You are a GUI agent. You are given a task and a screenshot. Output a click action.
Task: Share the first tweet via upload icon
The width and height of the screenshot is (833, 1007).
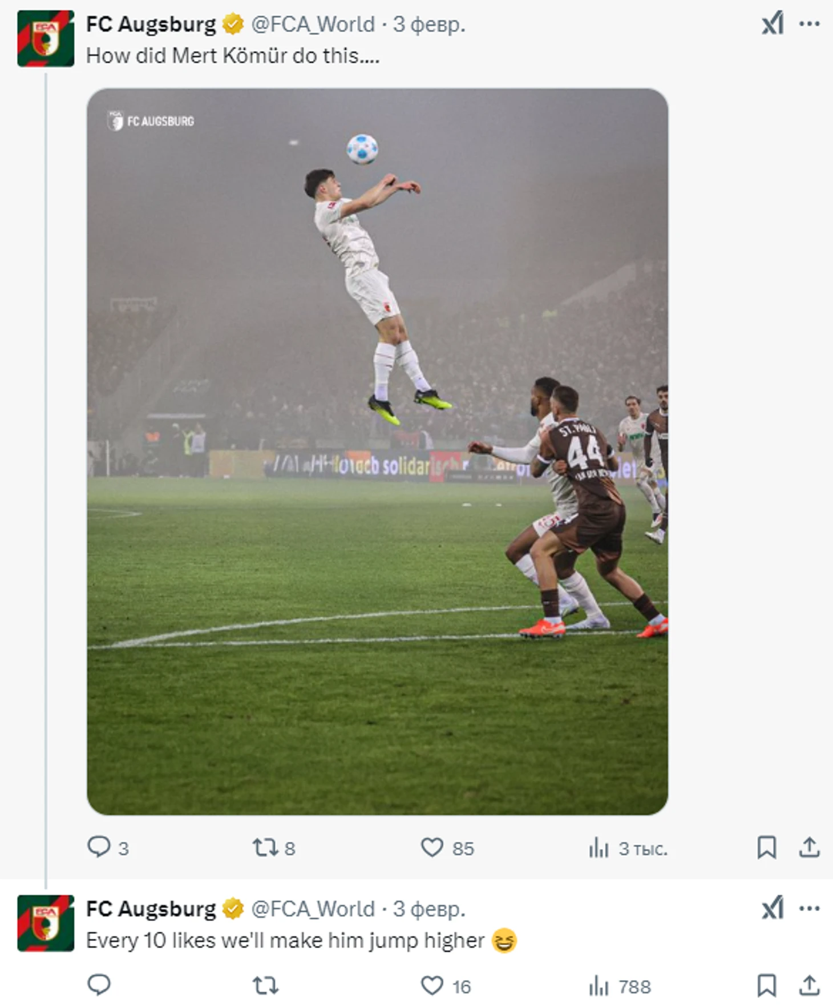click(809, 847)
